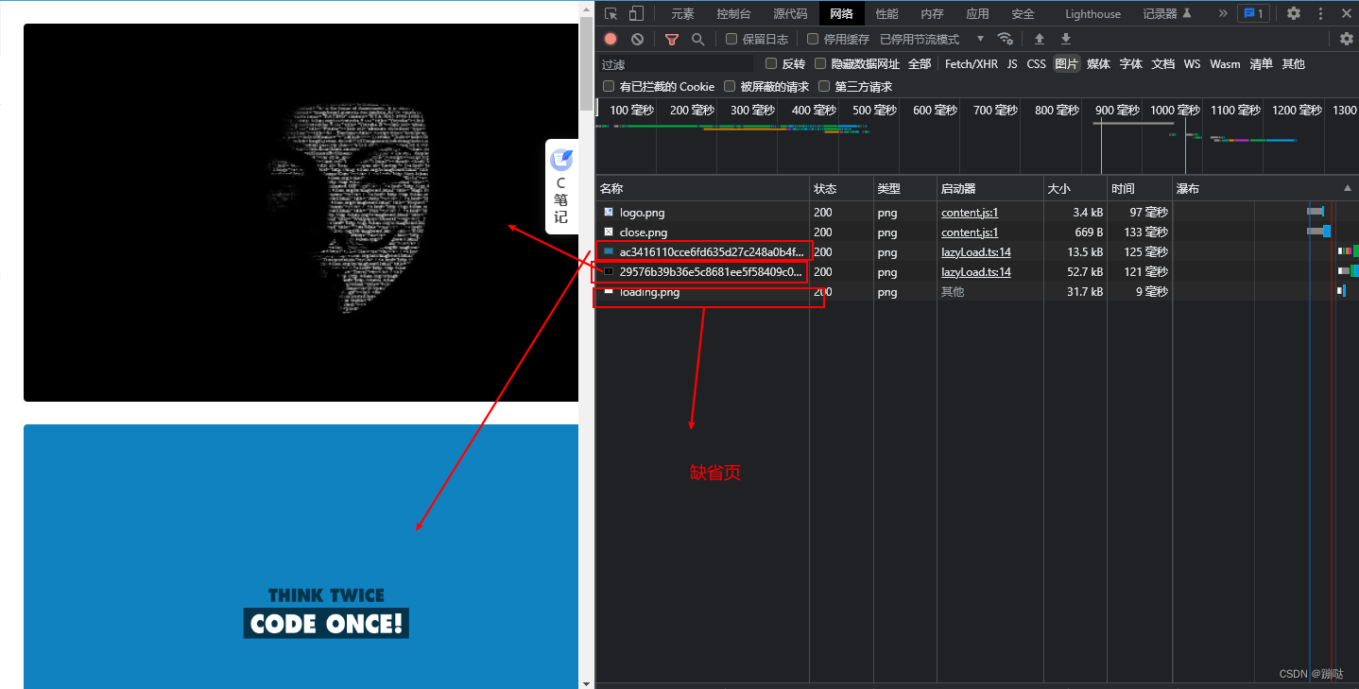Enable 被屏蔽的请求 checkbox
1359x689 pixels.
730,86
